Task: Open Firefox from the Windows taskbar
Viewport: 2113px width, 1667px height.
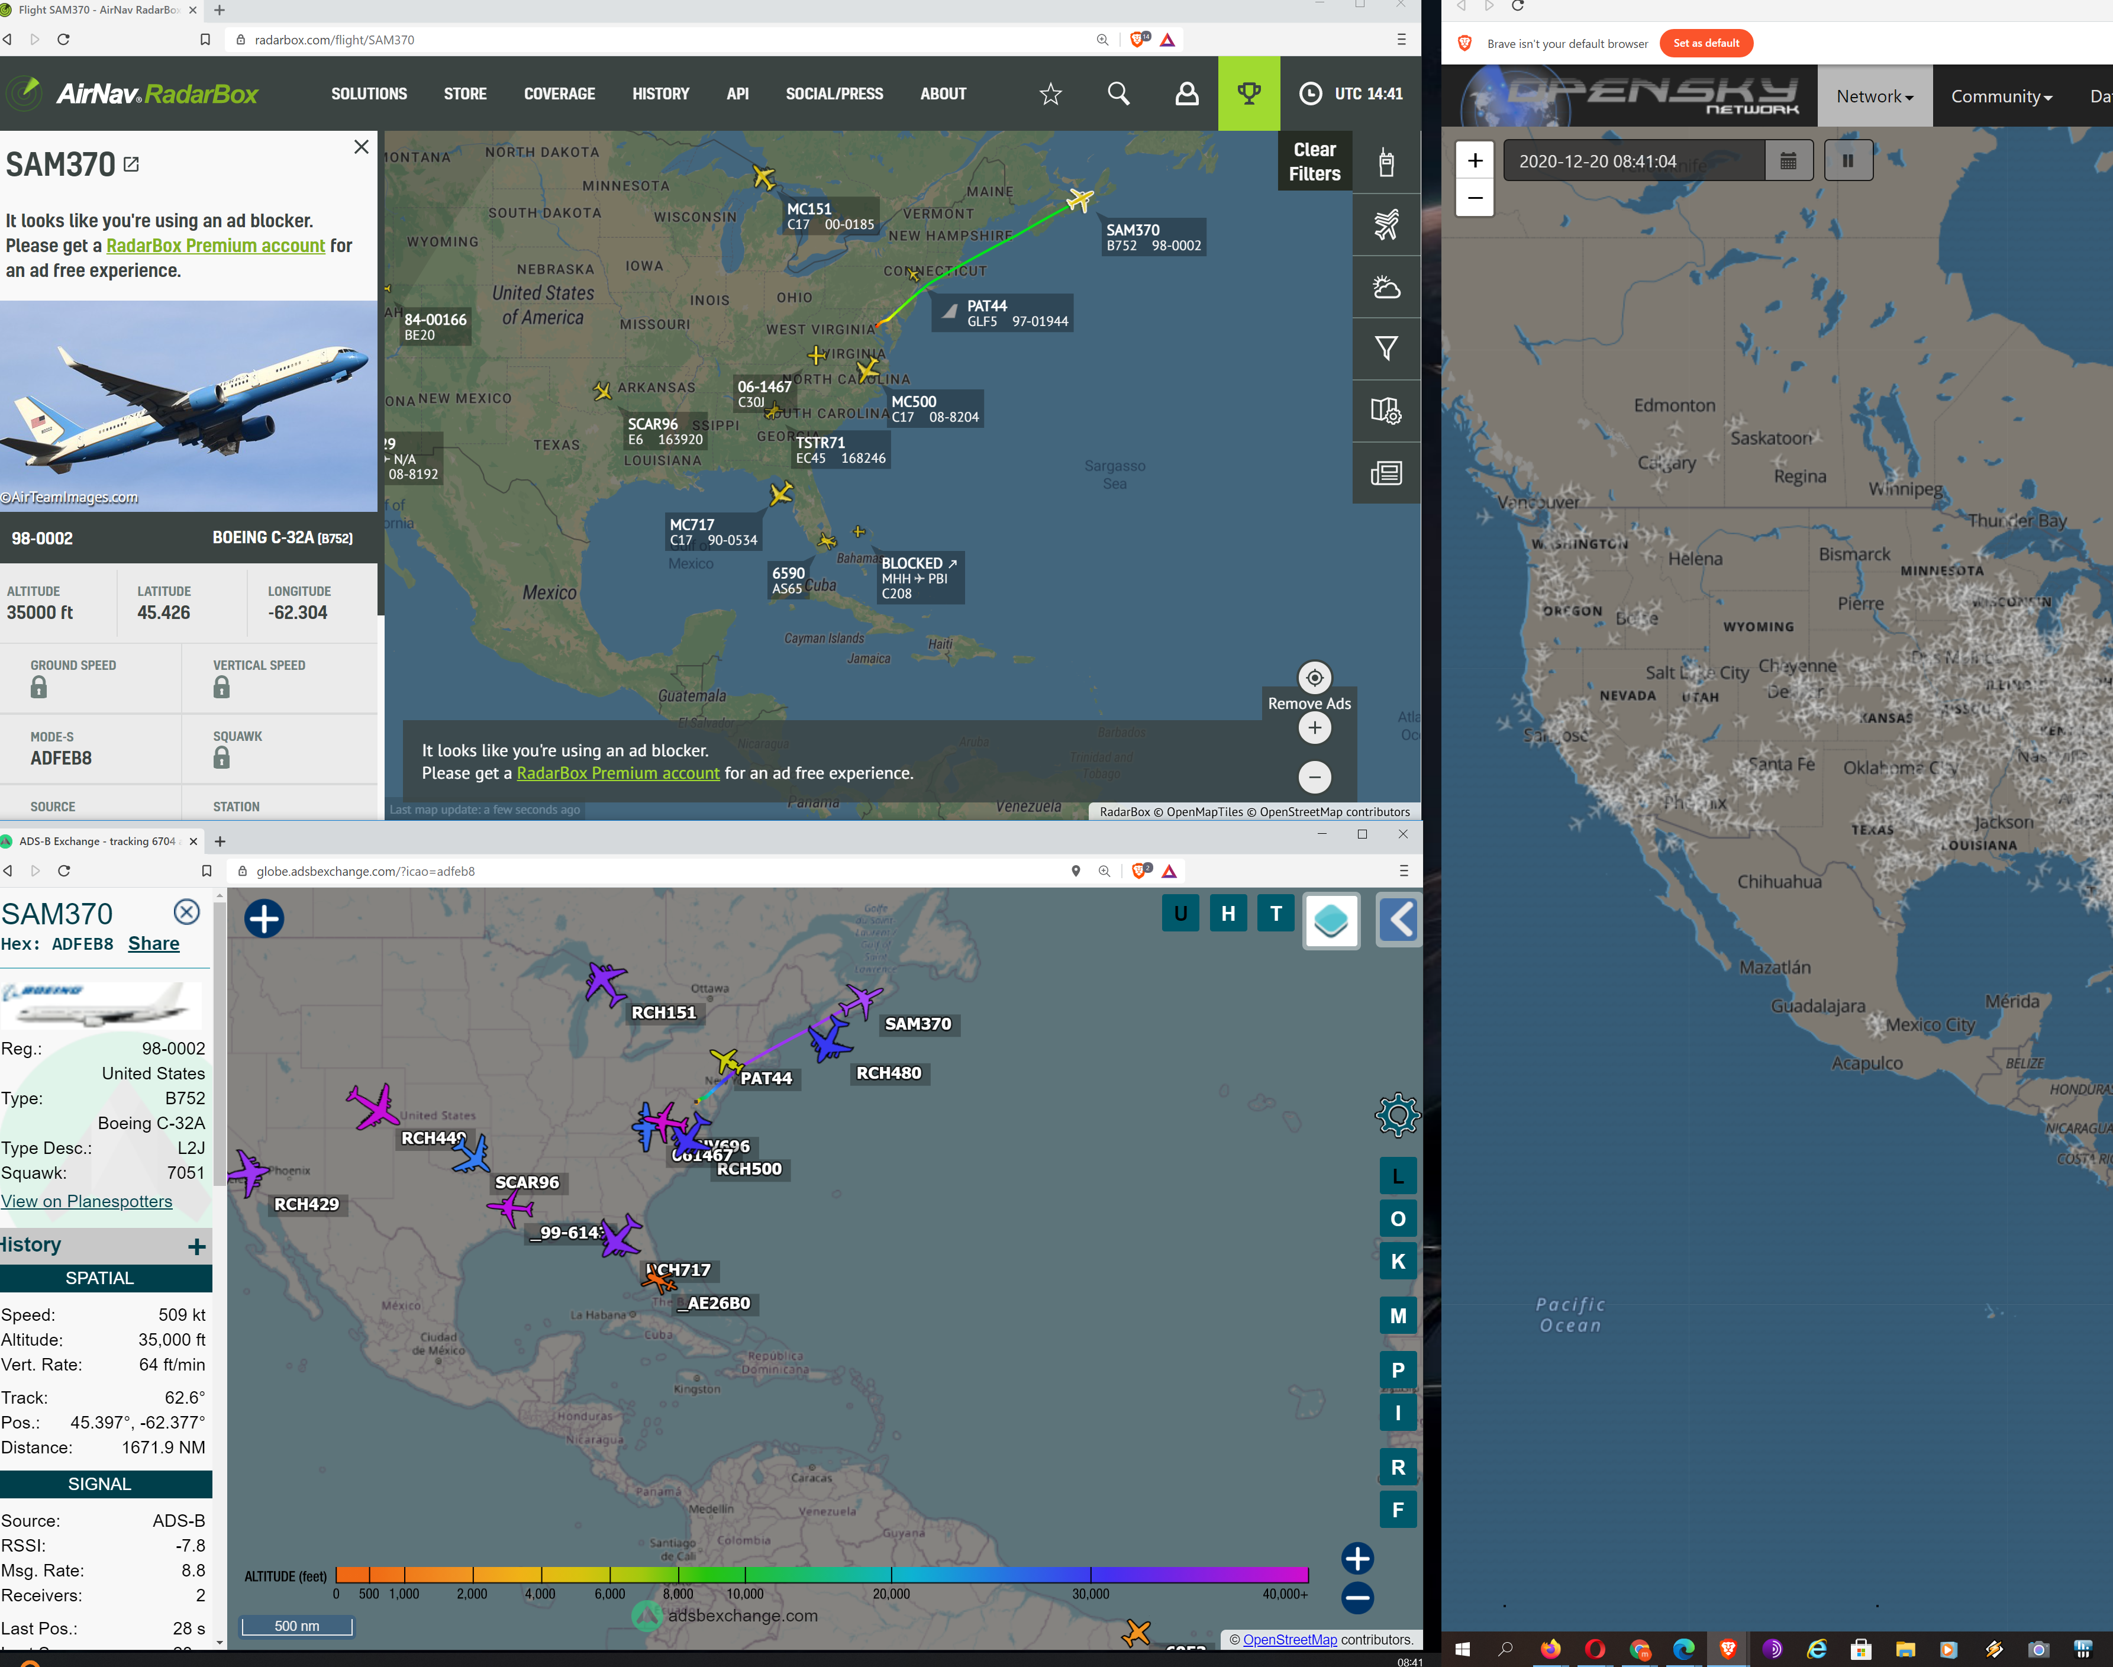Action: click(1551, 1649)
